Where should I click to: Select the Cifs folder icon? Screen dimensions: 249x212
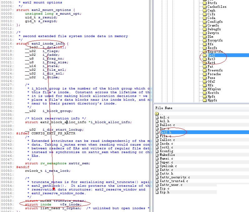(x=205, y=14)
